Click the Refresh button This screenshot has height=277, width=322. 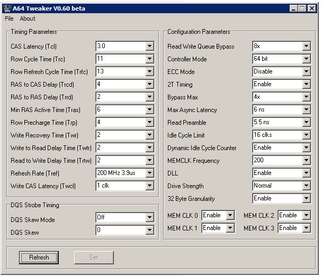click(x=39, y=257)
